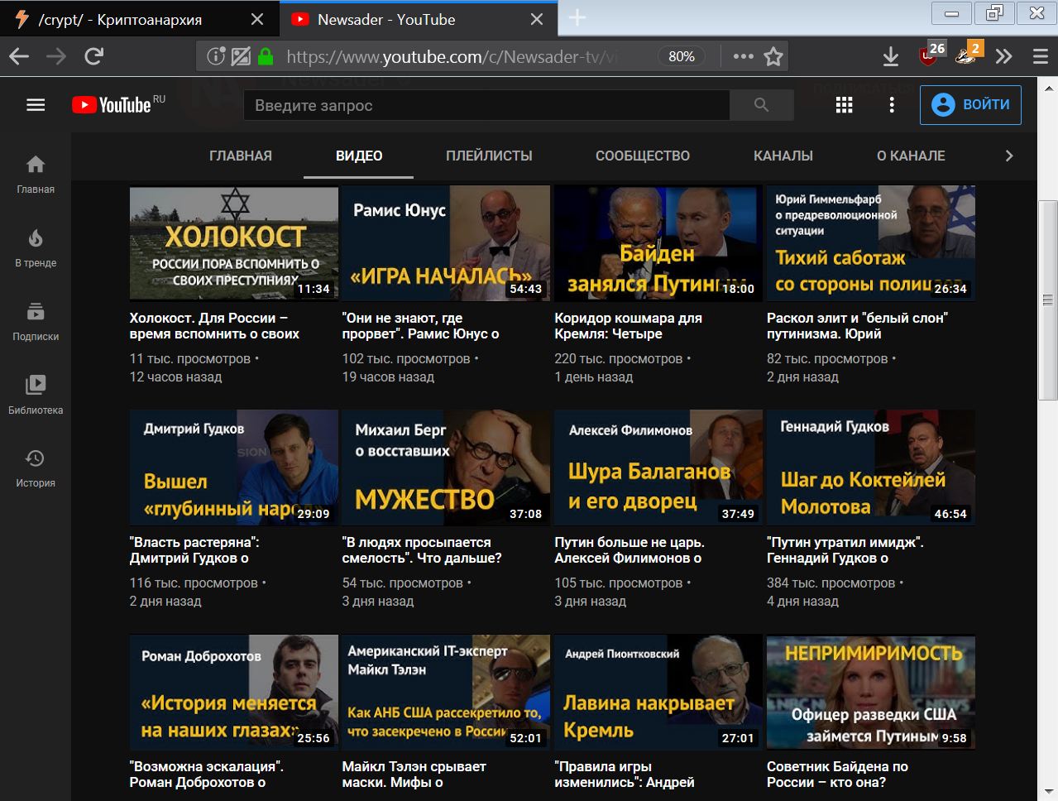Click the ВОЙТИ sign-in button
The image size is (1058, 801).
click(x=970, y=105)
